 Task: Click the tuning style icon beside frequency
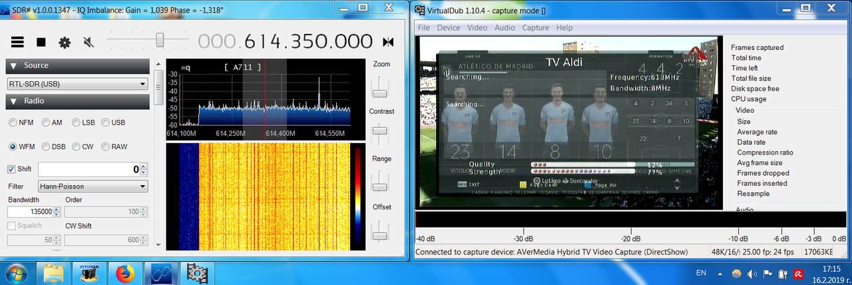pos(388,42)
